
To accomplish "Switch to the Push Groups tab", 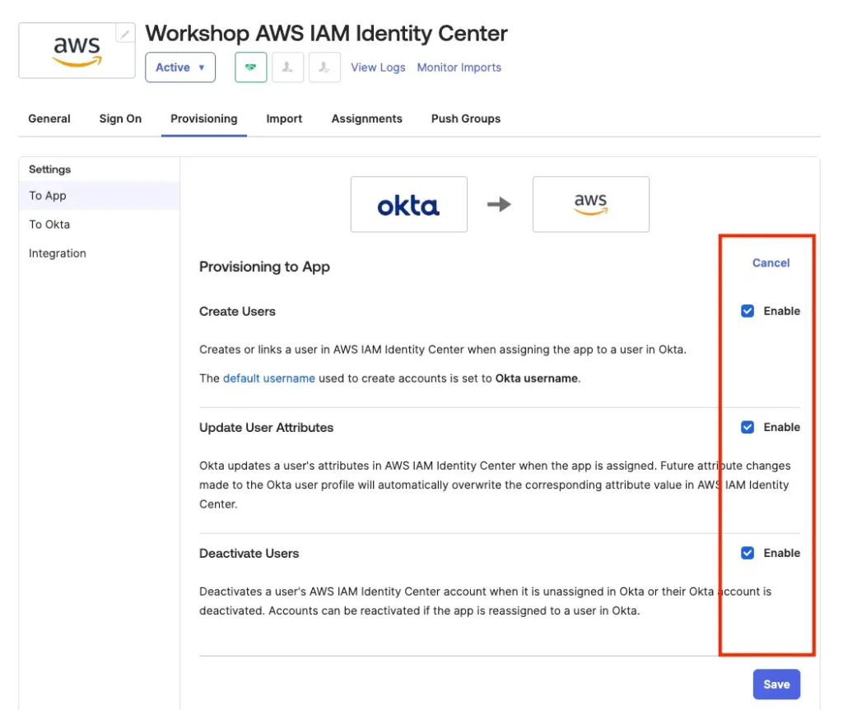I will click(465, 118).
